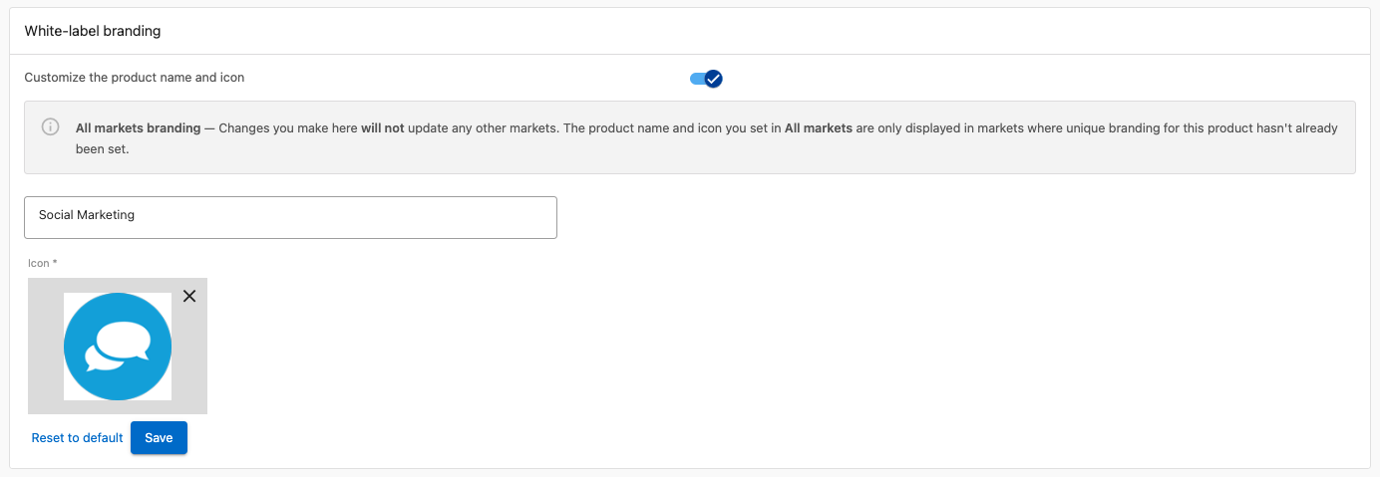Save the white-label branding changes
Viewport: 1380px width, 477px height.
coord(159,438)
